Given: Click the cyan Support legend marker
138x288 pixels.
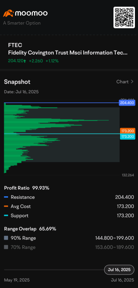Looking at the screenshot, I should tap(6, 216).
